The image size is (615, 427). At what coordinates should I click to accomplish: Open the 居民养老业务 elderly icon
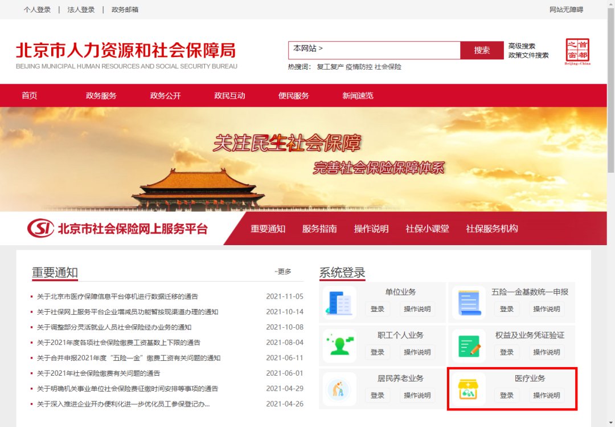coord(339,389)
